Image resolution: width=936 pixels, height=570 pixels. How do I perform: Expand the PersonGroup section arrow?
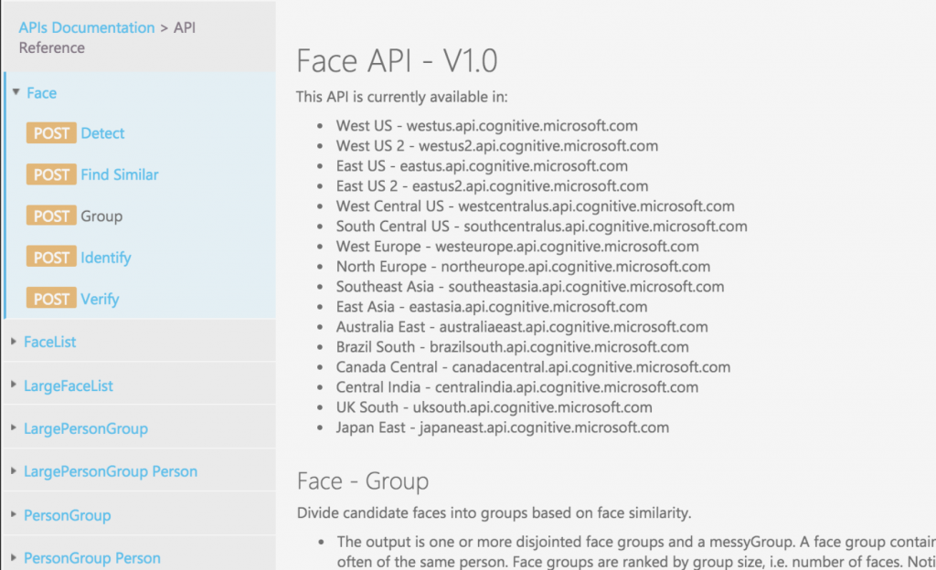point(14,514)
